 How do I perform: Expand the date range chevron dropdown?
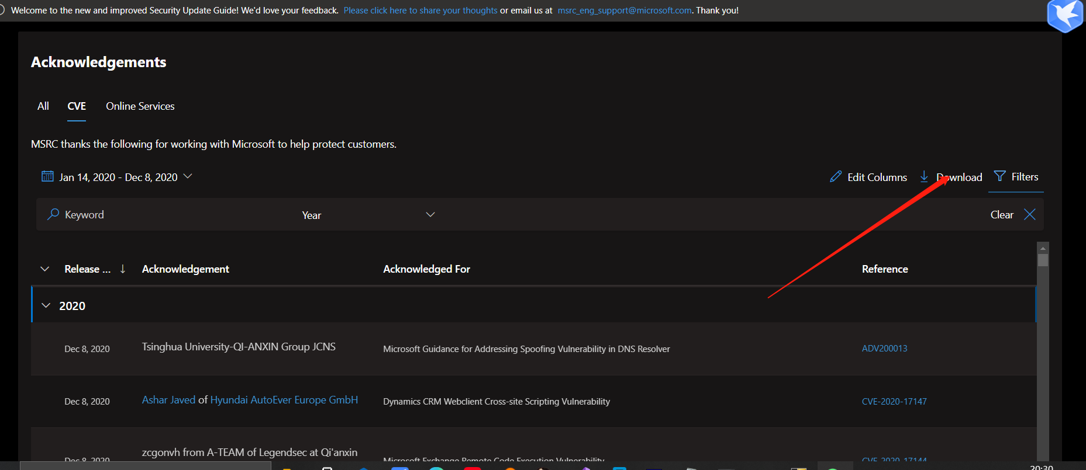188,176
